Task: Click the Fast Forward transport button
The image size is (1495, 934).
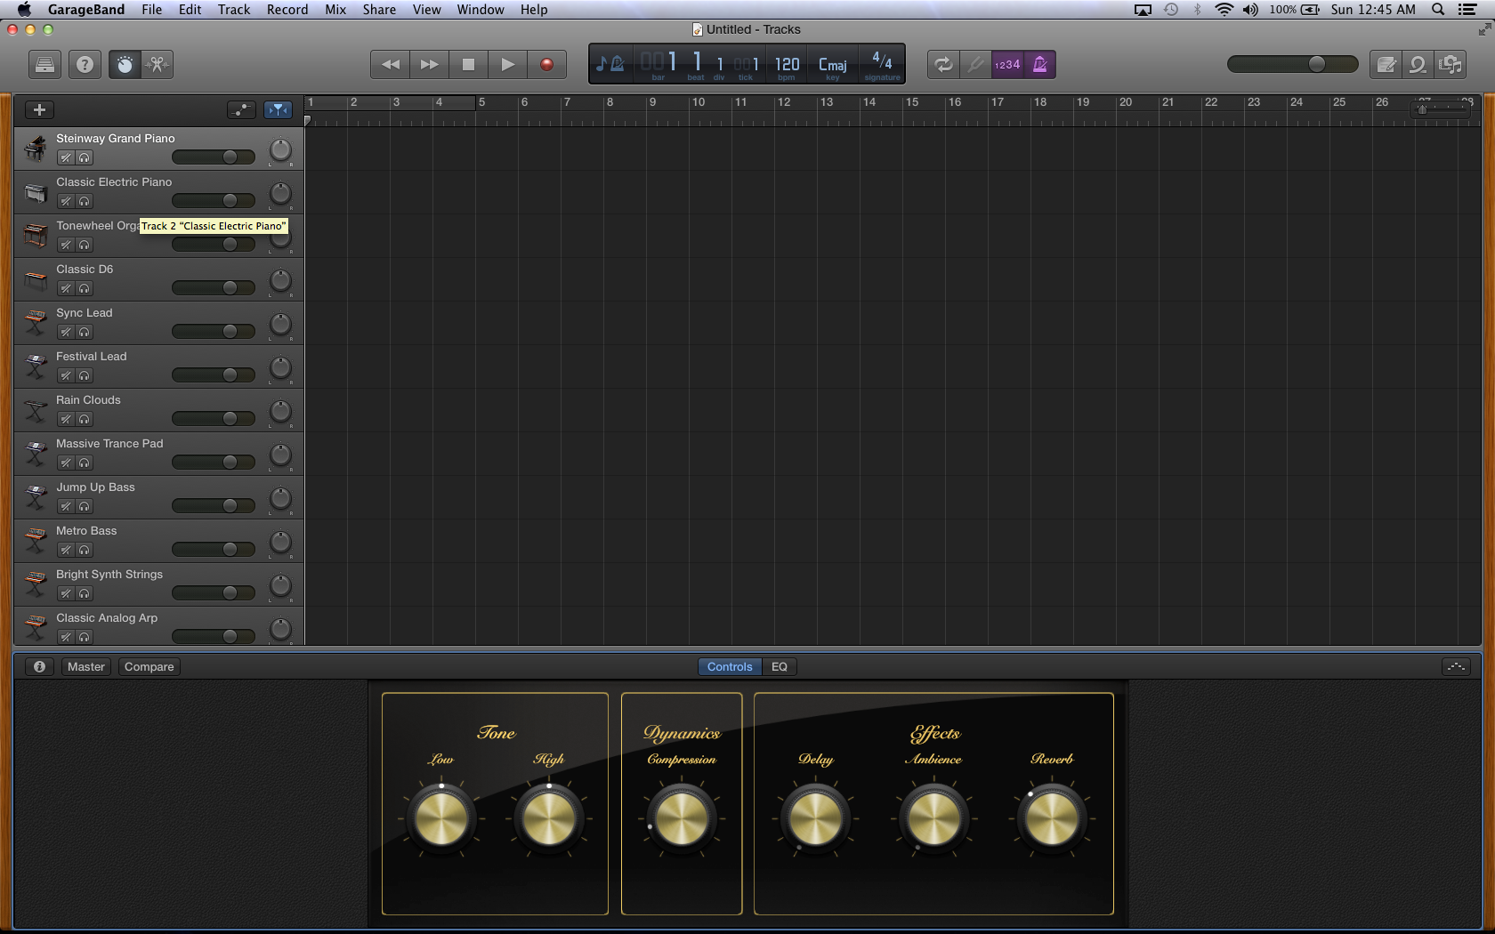Action: point(429,64)
